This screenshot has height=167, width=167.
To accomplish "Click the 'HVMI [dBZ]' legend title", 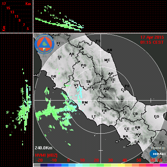I will (46, 155).
